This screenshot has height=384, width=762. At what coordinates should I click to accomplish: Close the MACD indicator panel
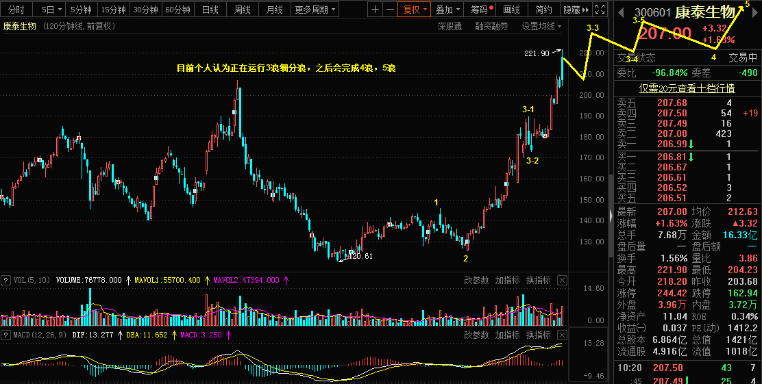pyautogui.click(x=562, y=335)
